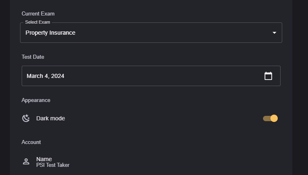Click the Account section heading
This screenshot has width=308, height=175.
pos(31,142)
